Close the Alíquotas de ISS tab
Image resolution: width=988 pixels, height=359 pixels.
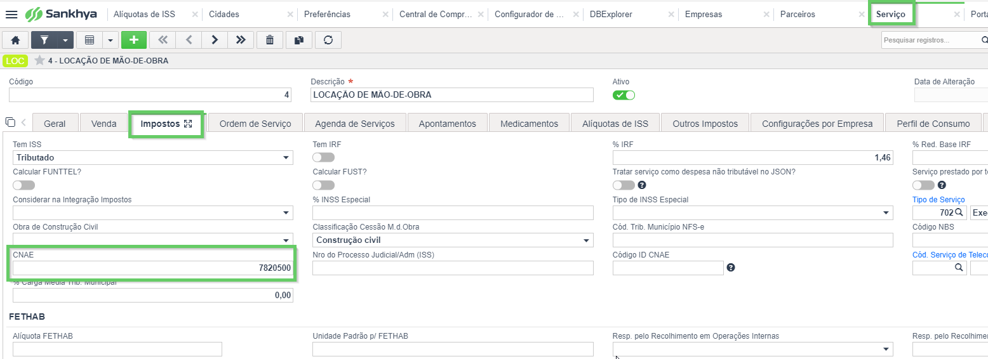195,14
